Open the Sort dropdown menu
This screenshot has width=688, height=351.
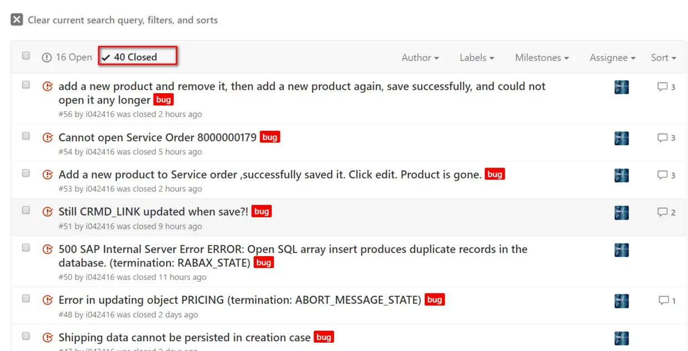tap(663, 58)
